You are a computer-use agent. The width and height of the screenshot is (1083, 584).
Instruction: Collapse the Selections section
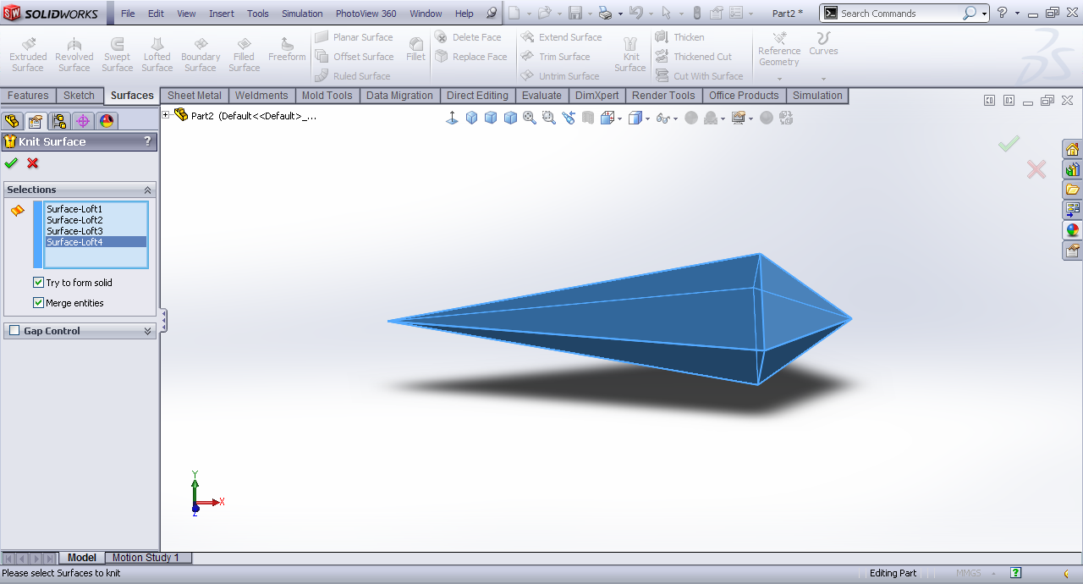147,190
